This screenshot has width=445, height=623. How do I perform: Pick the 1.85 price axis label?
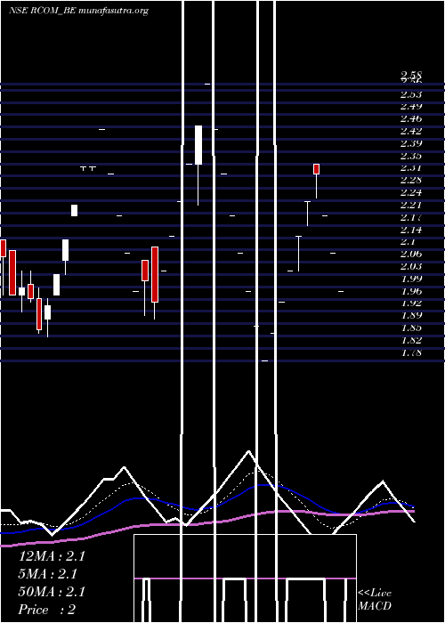click(x=411, y=328)
